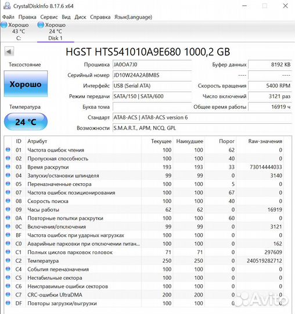Click the Возможности field S.M.A.R.T., APM, NCQ, GPL
This screenshot has width=295, height=314.
(x=203, y=128)
